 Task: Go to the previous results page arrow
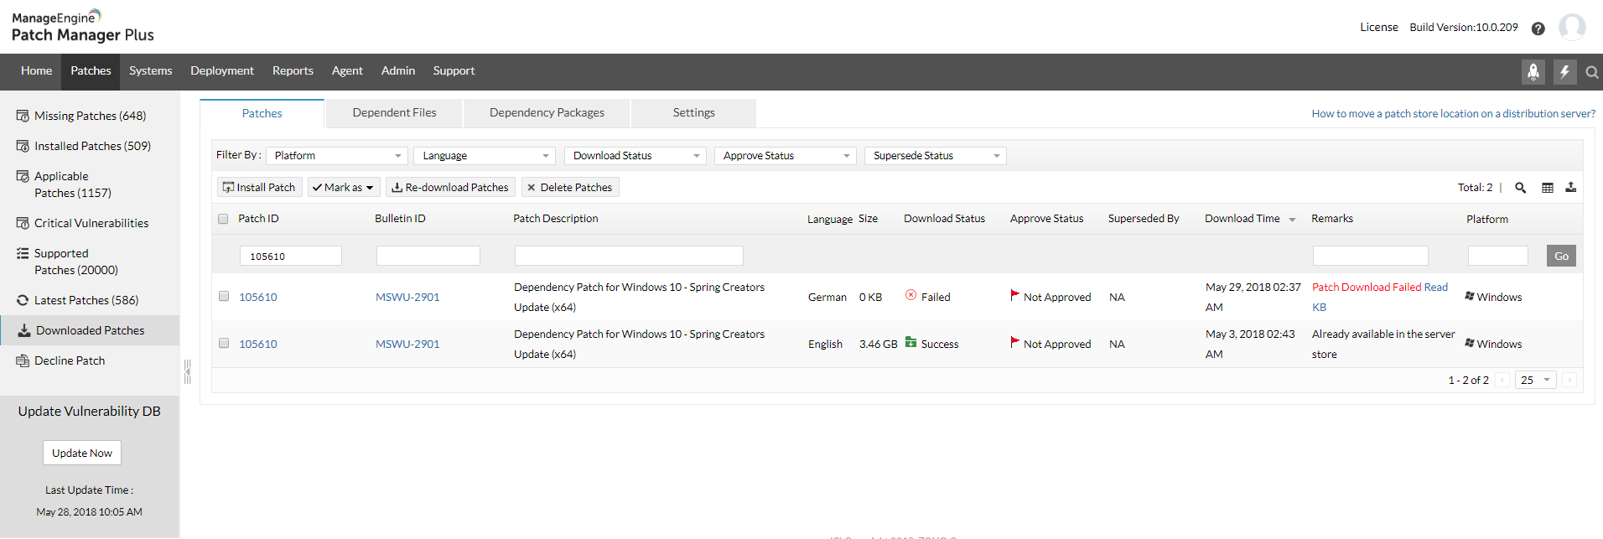tap(1502, 380)
